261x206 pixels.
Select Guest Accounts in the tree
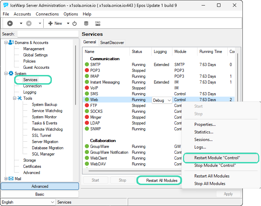[36, 67]
